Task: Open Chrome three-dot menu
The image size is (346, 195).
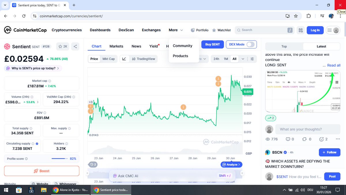Action: 340,16
